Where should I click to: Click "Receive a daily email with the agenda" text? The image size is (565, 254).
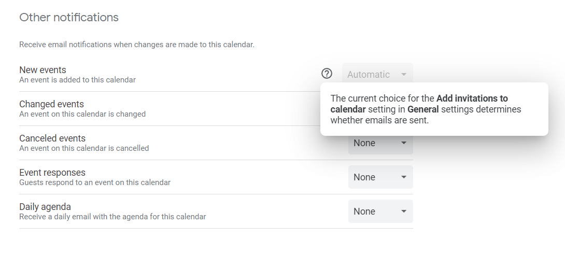pos(112,217)
